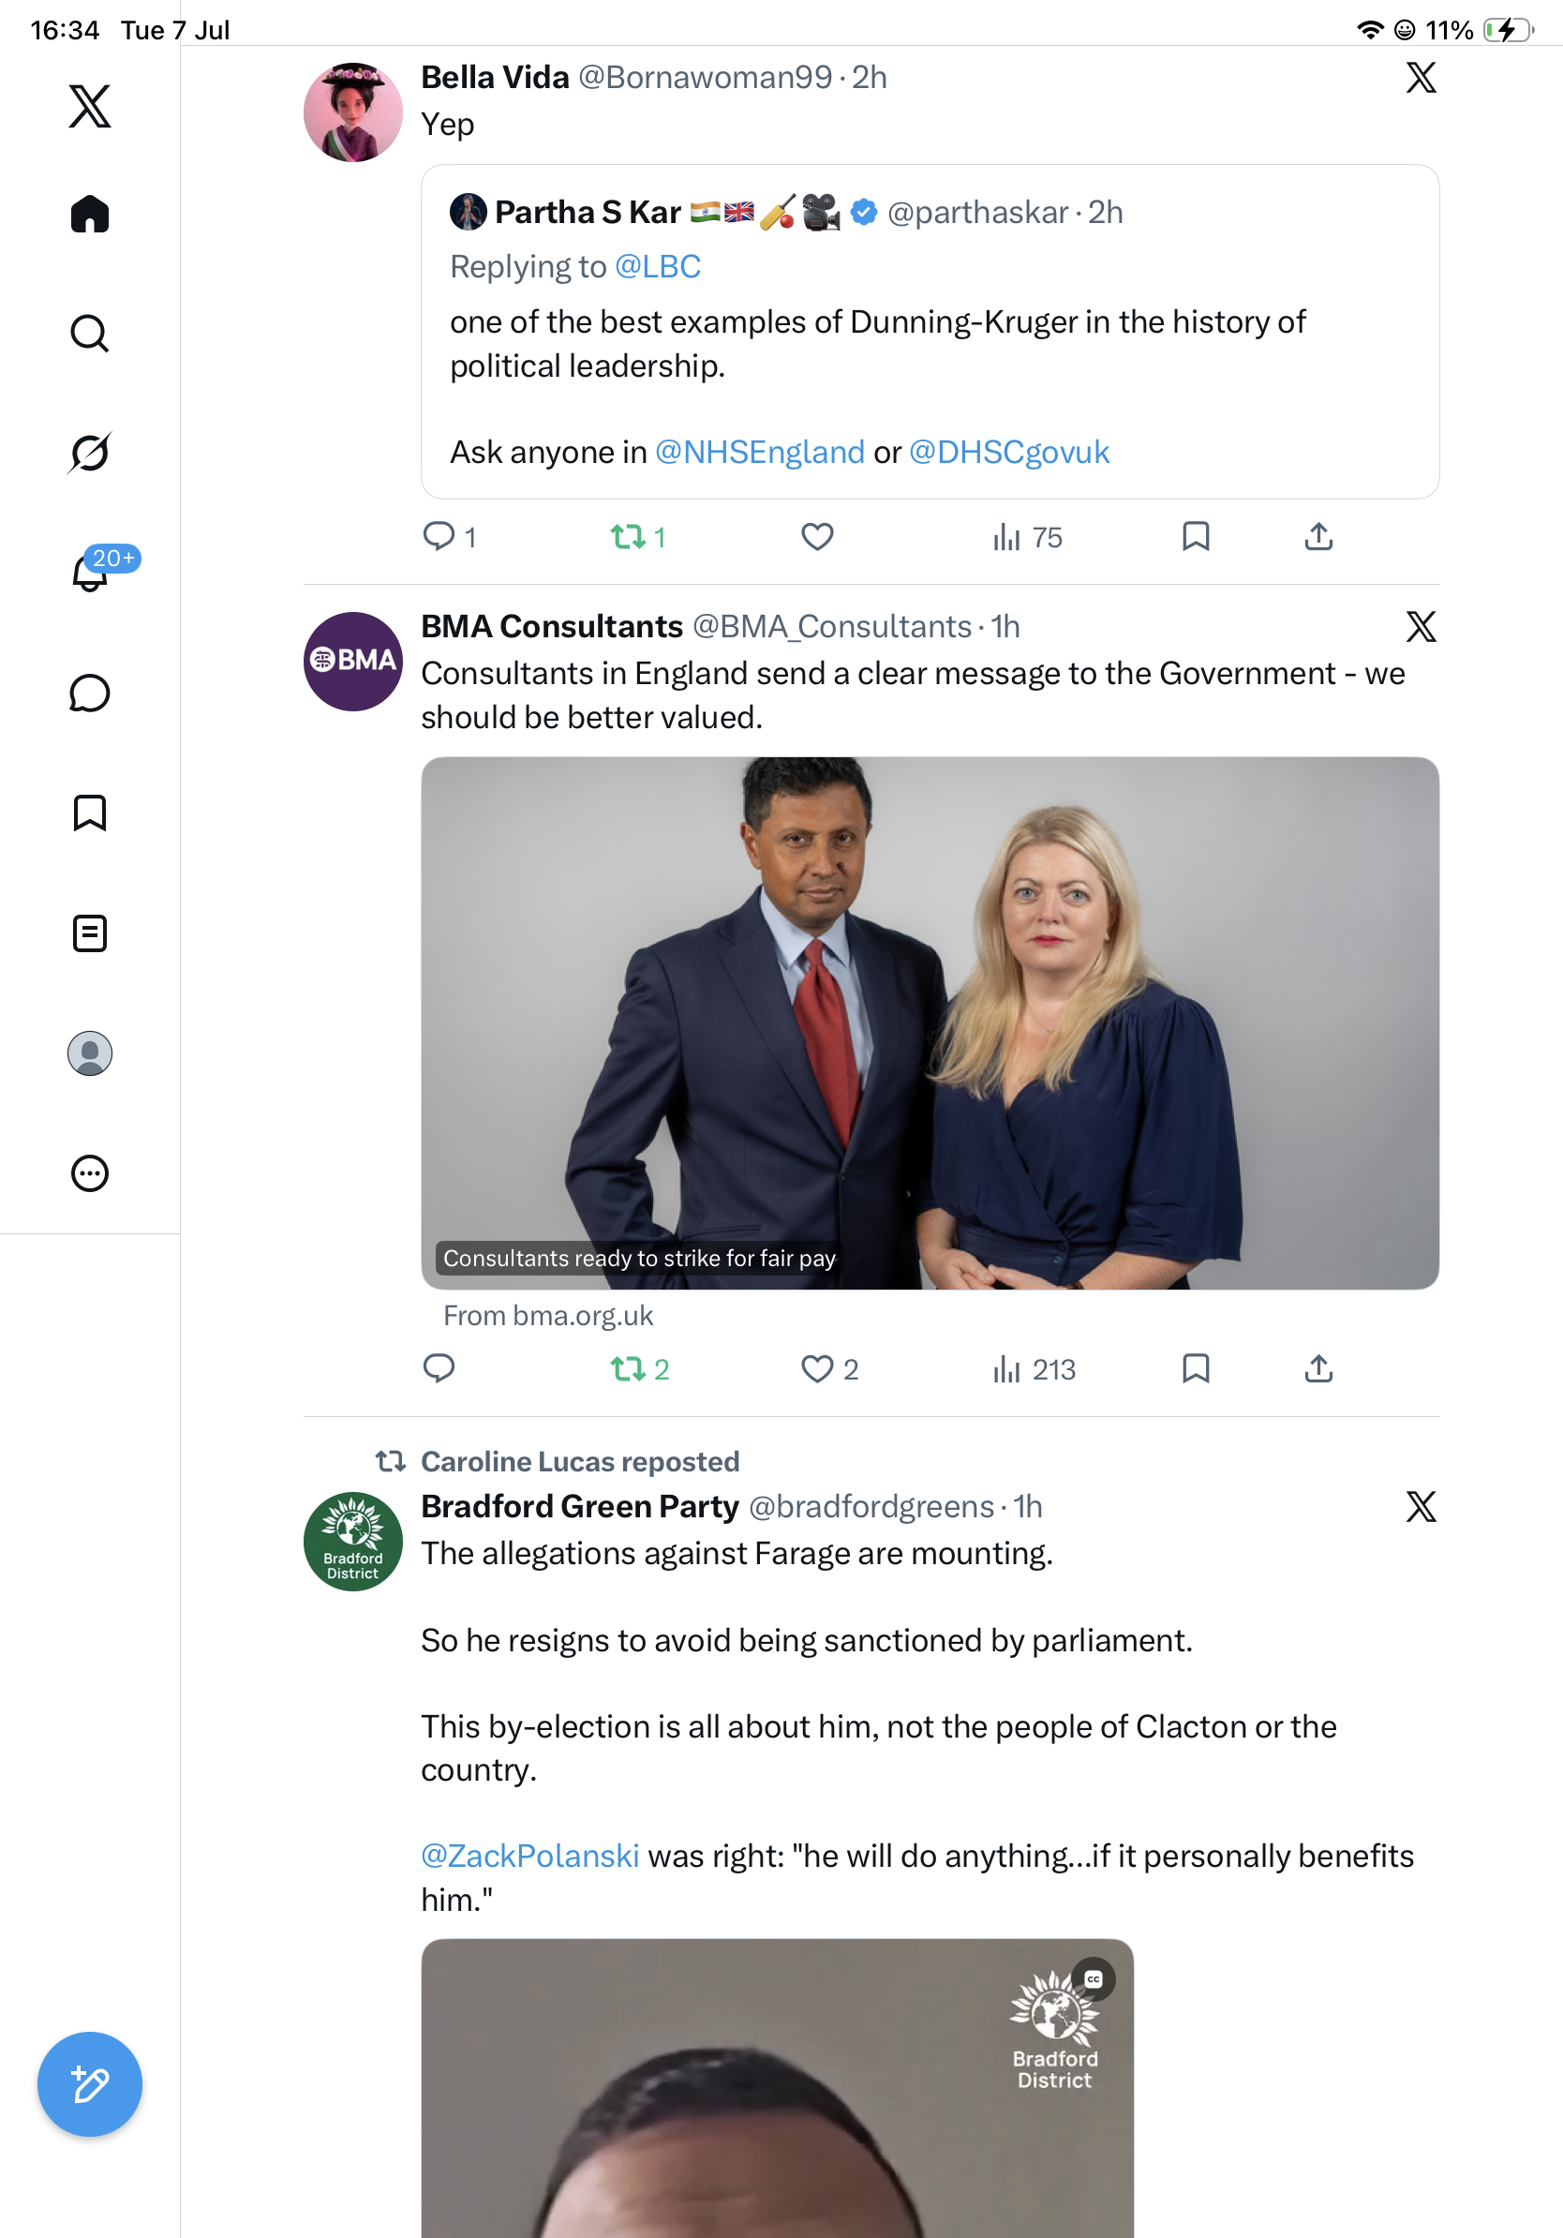Open the Consultants strike article image
Image resolution: width=1563 pixels, height=2238 pixels.
[x=930, y=1022]
